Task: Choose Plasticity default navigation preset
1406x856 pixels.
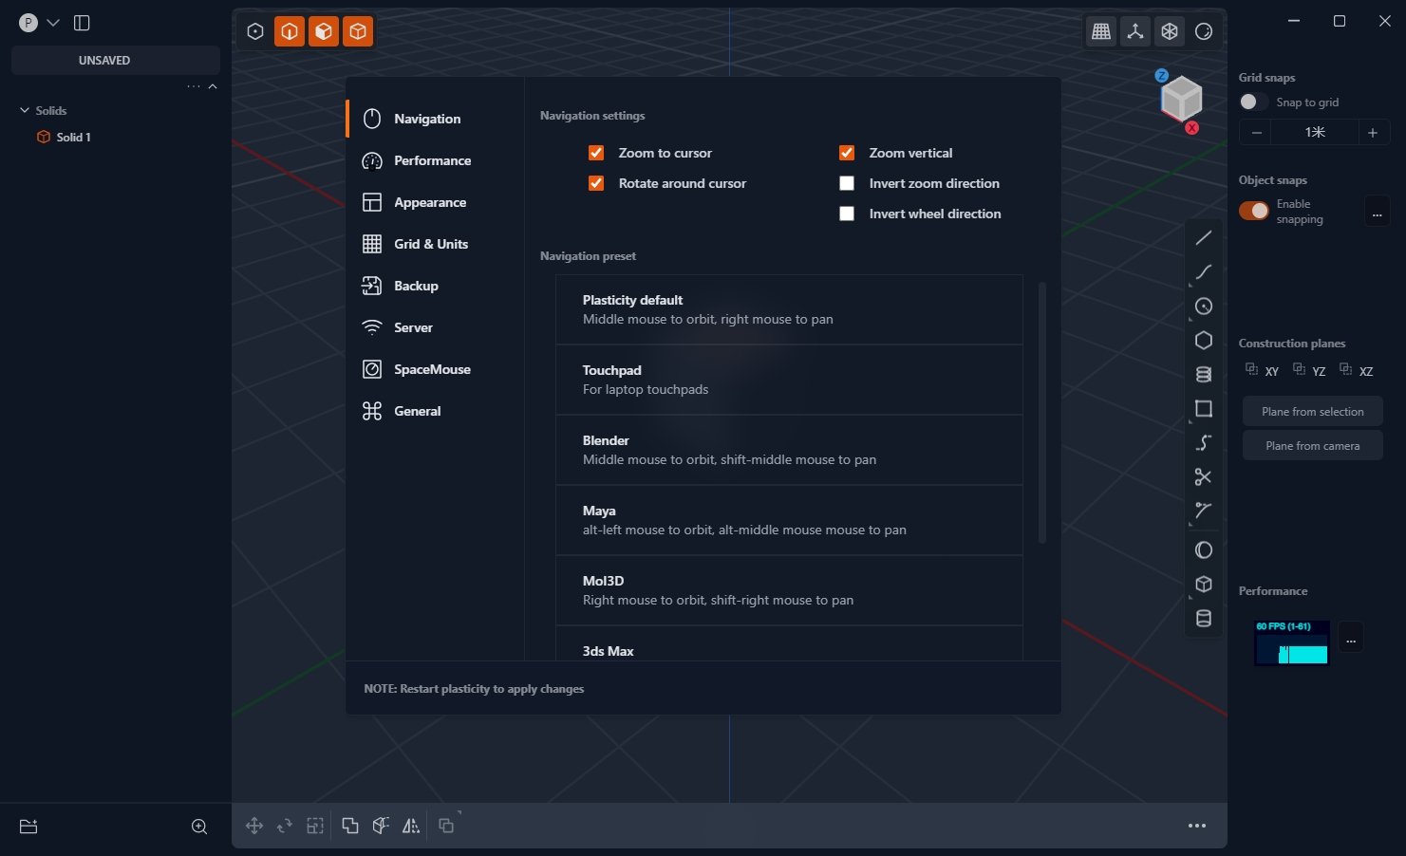Action: 789,309
